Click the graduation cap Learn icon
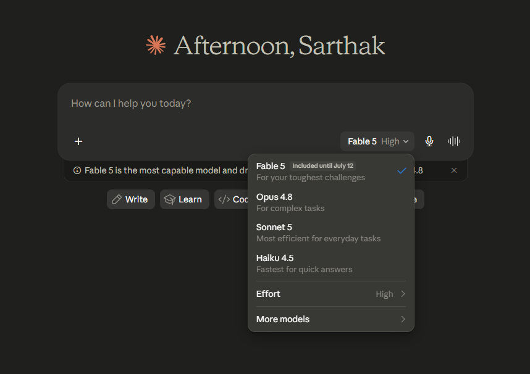Screen dimensions: 530x374 pos(170,199)
